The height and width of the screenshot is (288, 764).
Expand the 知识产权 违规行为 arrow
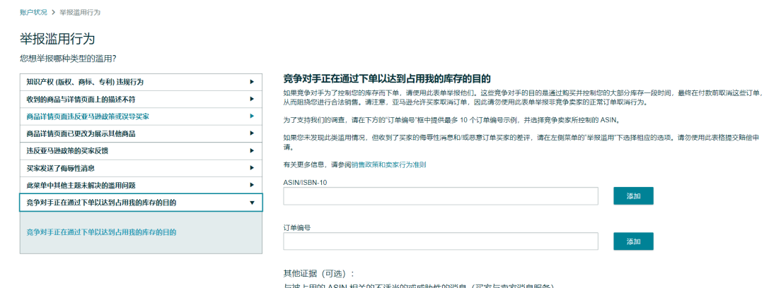(252, 82)
